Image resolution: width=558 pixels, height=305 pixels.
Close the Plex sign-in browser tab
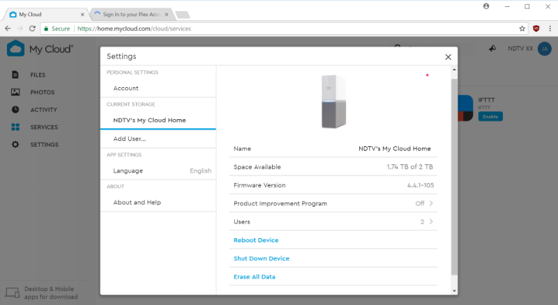[x=166, y=15]
